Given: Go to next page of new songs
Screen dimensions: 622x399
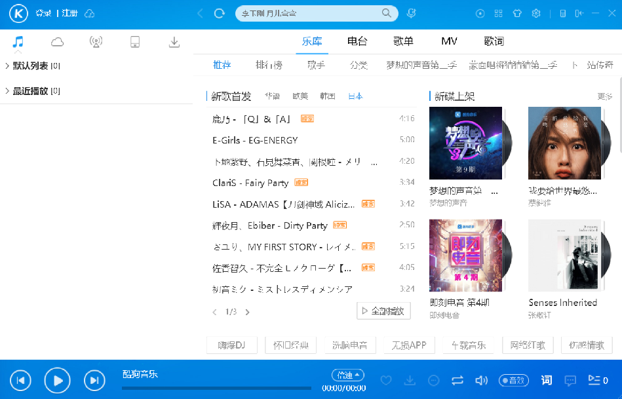Looking at the screenshot, I should pyautogui.click(x=248, y=312).
